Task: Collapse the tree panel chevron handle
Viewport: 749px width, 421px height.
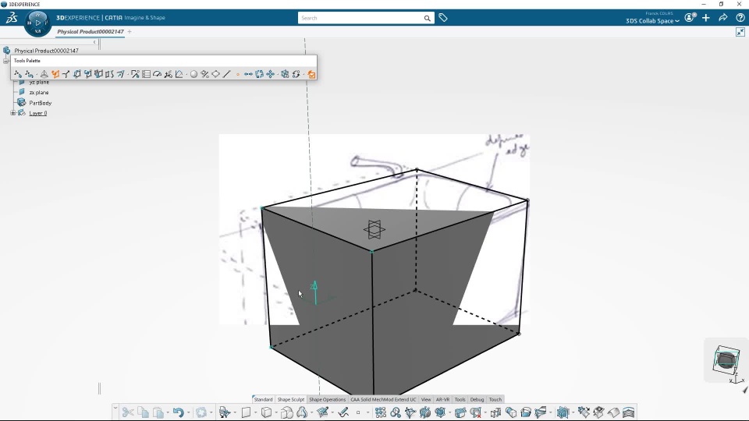Action: pyautogui.click(x=94, y=42)
